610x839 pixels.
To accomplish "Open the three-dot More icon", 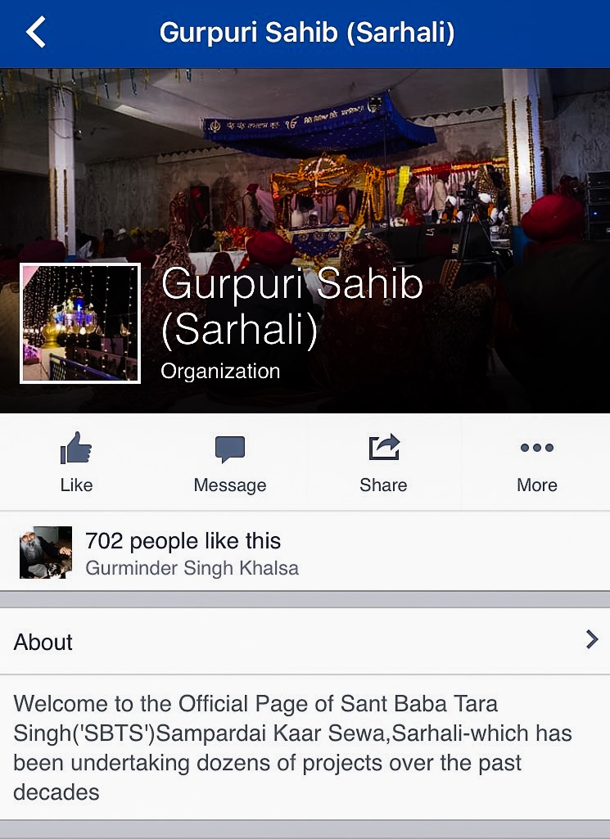I will 536,447.
